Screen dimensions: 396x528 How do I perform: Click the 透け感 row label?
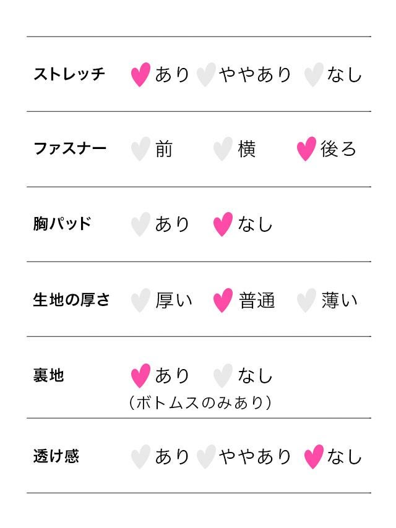tap(56, 457)
